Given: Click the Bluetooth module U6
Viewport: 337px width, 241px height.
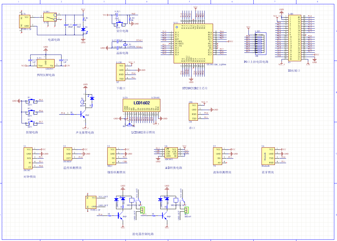Looking at the screenshot, I should point(267,156).
